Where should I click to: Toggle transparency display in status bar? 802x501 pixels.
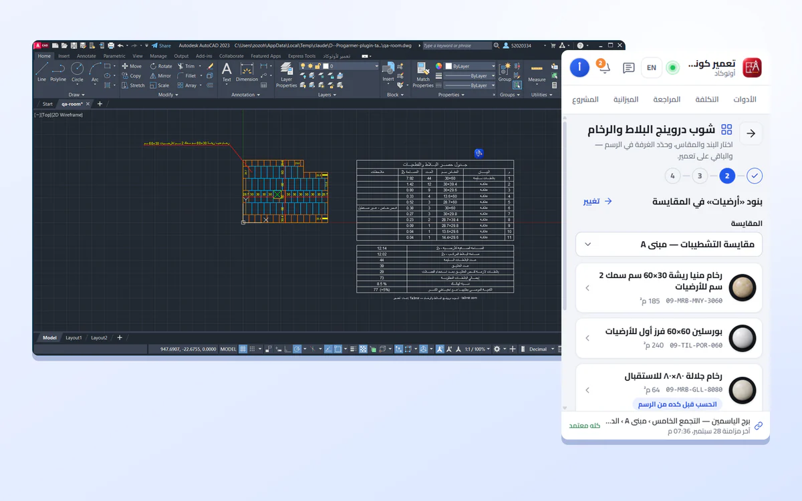(x=363, y=349)
